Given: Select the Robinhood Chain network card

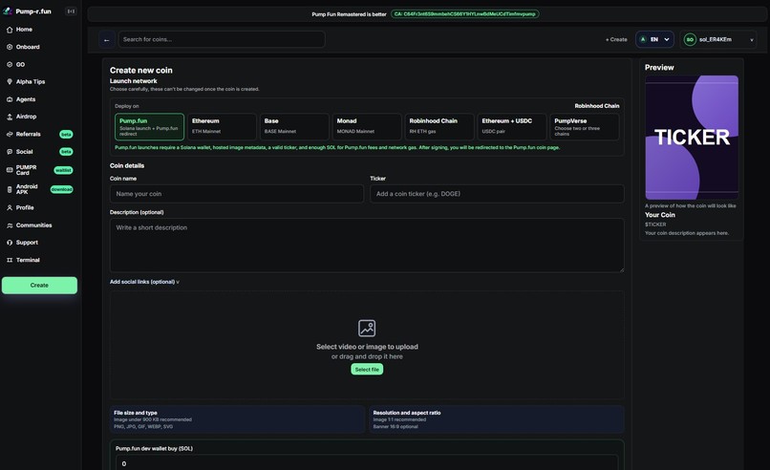Looking at the screenshot, I should [439, 127].
